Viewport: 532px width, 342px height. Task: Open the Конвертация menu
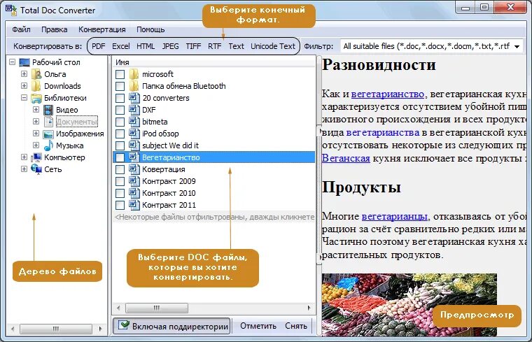(101, 29)
